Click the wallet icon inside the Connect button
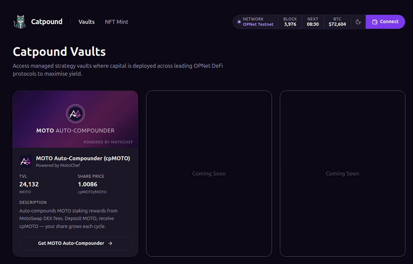This screenshot has height=264, width=413. click(x=375, y=21)
